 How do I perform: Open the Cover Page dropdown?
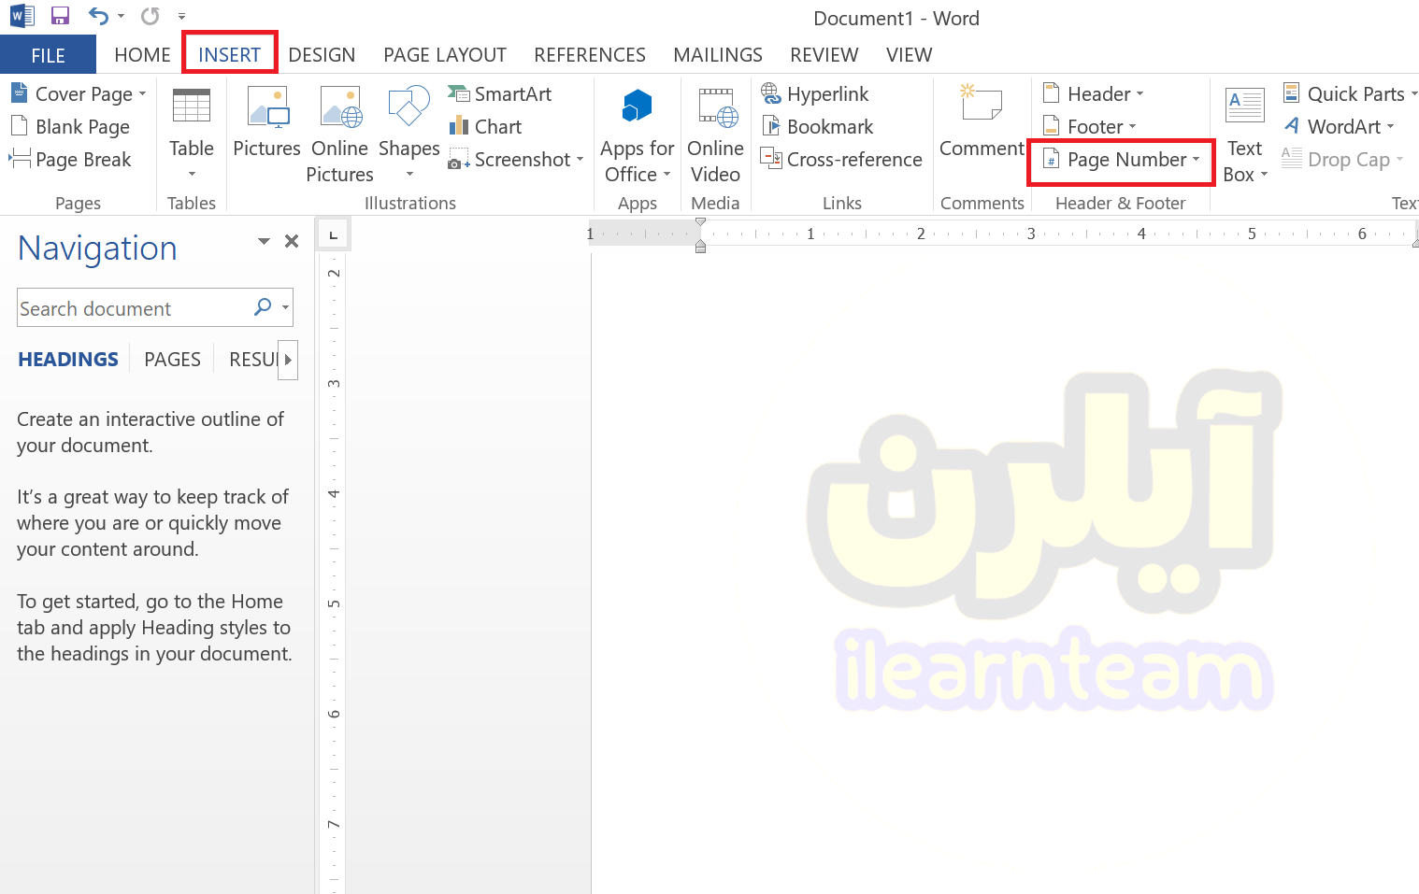tap(79, 94)
